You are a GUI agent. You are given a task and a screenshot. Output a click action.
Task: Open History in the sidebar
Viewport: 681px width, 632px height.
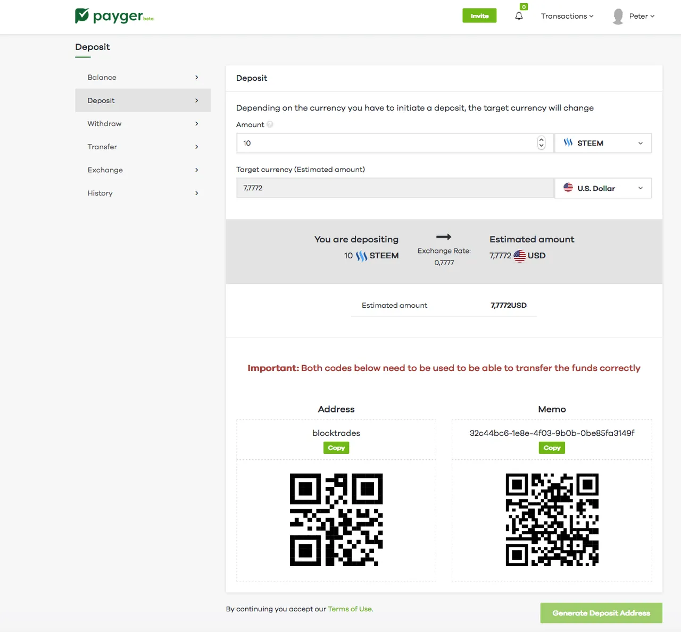pyautogui.click(x=143, y=193)
